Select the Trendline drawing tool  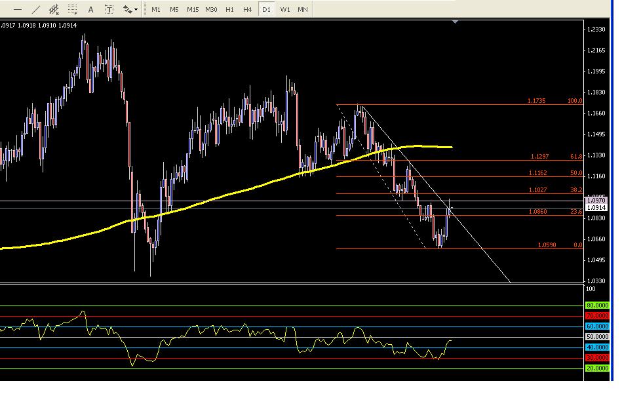coord(36,10)
